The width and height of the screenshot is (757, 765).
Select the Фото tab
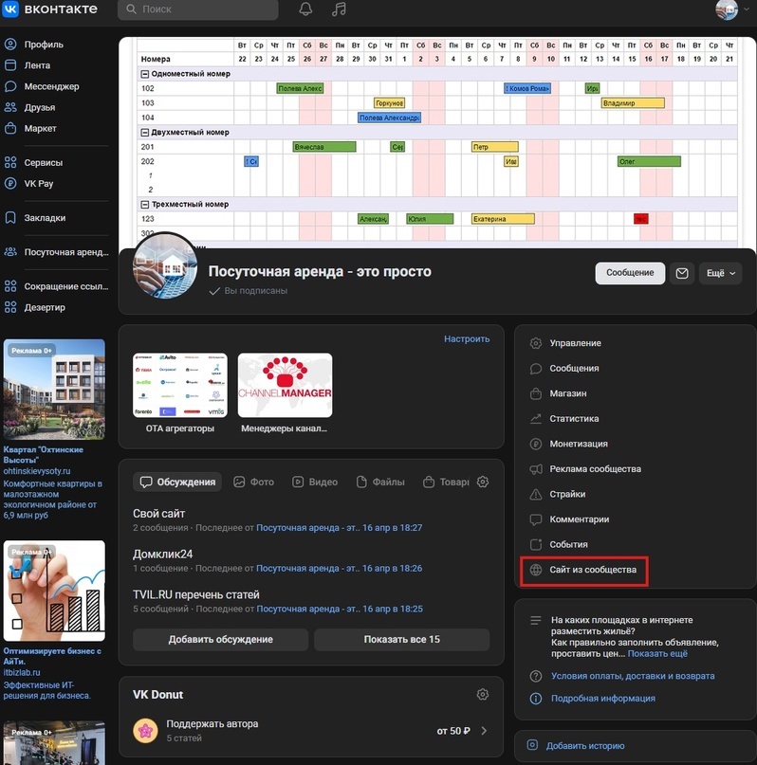[x=254, y=482]
